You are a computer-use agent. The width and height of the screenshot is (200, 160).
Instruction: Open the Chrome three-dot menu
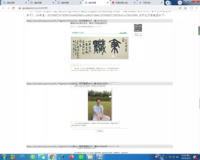(197, 8)
